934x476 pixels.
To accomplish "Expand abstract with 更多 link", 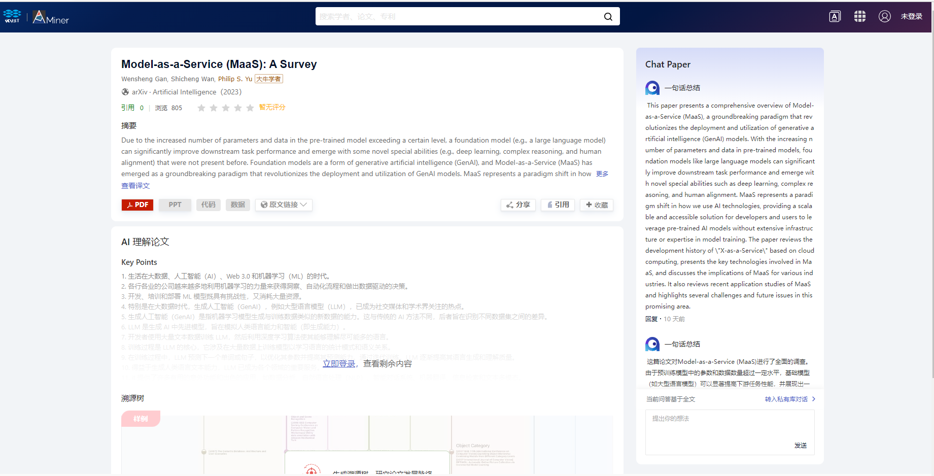I will 602,174.
